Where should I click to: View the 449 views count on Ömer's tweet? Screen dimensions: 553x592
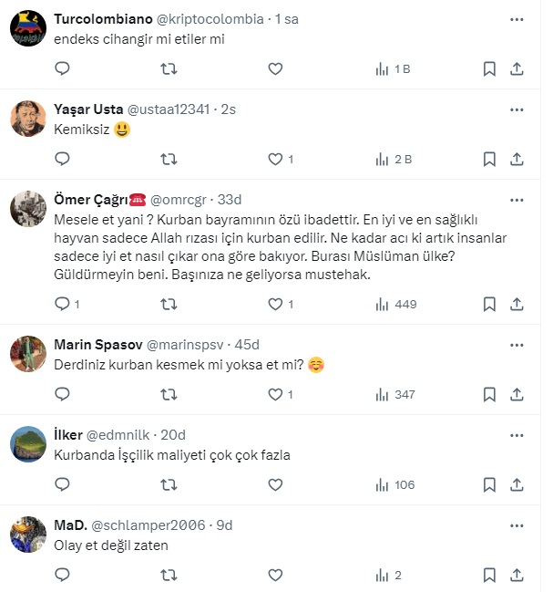[395, 304]
